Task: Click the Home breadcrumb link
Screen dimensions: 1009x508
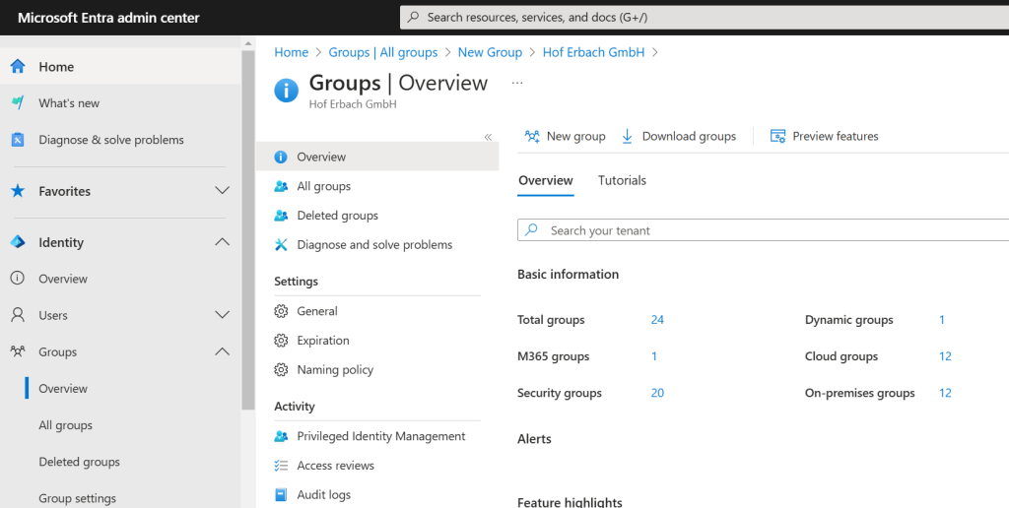Action: [x=291, y=52]
